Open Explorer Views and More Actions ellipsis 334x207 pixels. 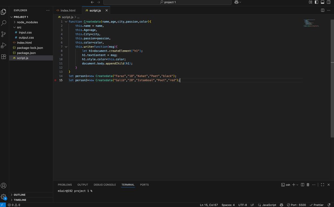(x=48, y=10)
